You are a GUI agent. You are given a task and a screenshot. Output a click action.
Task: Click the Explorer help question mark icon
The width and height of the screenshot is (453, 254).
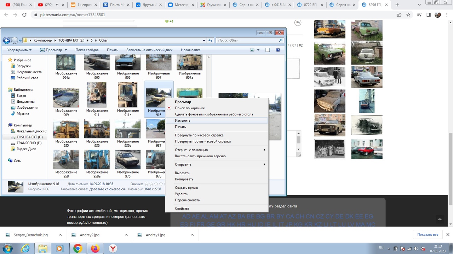(x=278, y=50)
